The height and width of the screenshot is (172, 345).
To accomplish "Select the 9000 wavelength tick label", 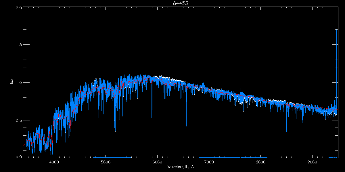I will click(x=312, y=162).
